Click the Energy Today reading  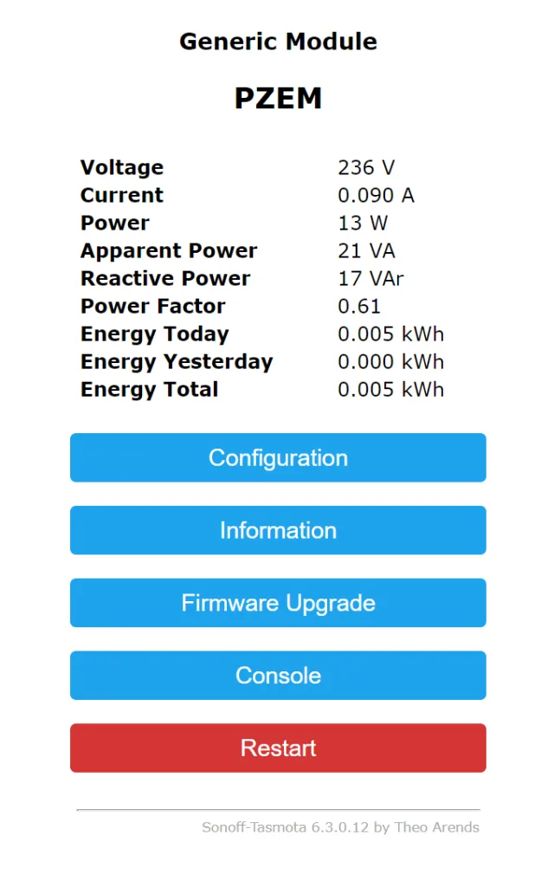pos(390,334)
